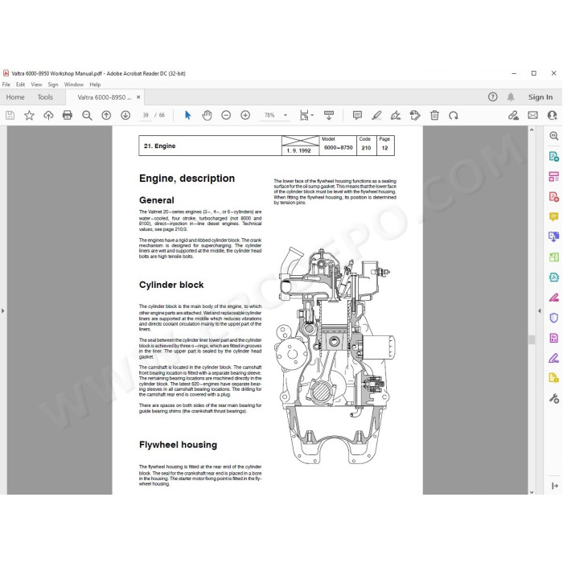The width and height of the screenshot is (563, 563).
Task: Open Redact tool in right pane
Action: point(553,298)
